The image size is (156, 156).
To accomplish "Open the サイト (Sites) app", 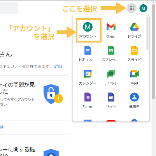I will click(111, 101).
